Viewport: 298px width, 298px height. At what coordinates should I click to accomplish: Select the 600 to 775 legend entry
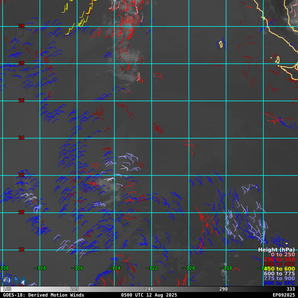click(279, 274)
